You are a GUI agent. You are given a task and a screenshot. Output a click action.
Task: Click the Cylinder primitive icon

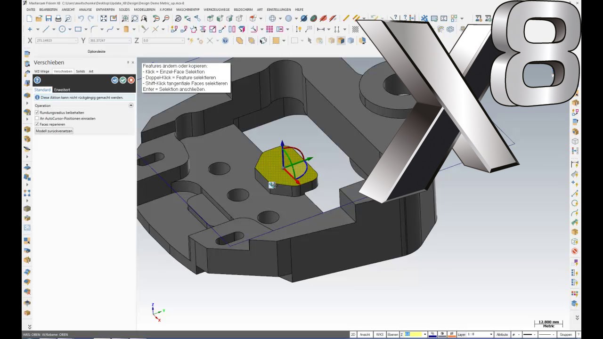coord(126,29)
